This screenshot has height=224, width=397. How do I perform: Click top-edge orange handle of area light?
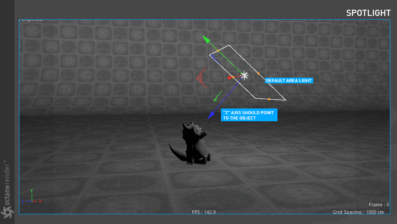point(218,51)
